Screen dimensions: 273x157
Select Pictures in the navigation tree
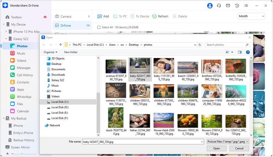(56, 91)
